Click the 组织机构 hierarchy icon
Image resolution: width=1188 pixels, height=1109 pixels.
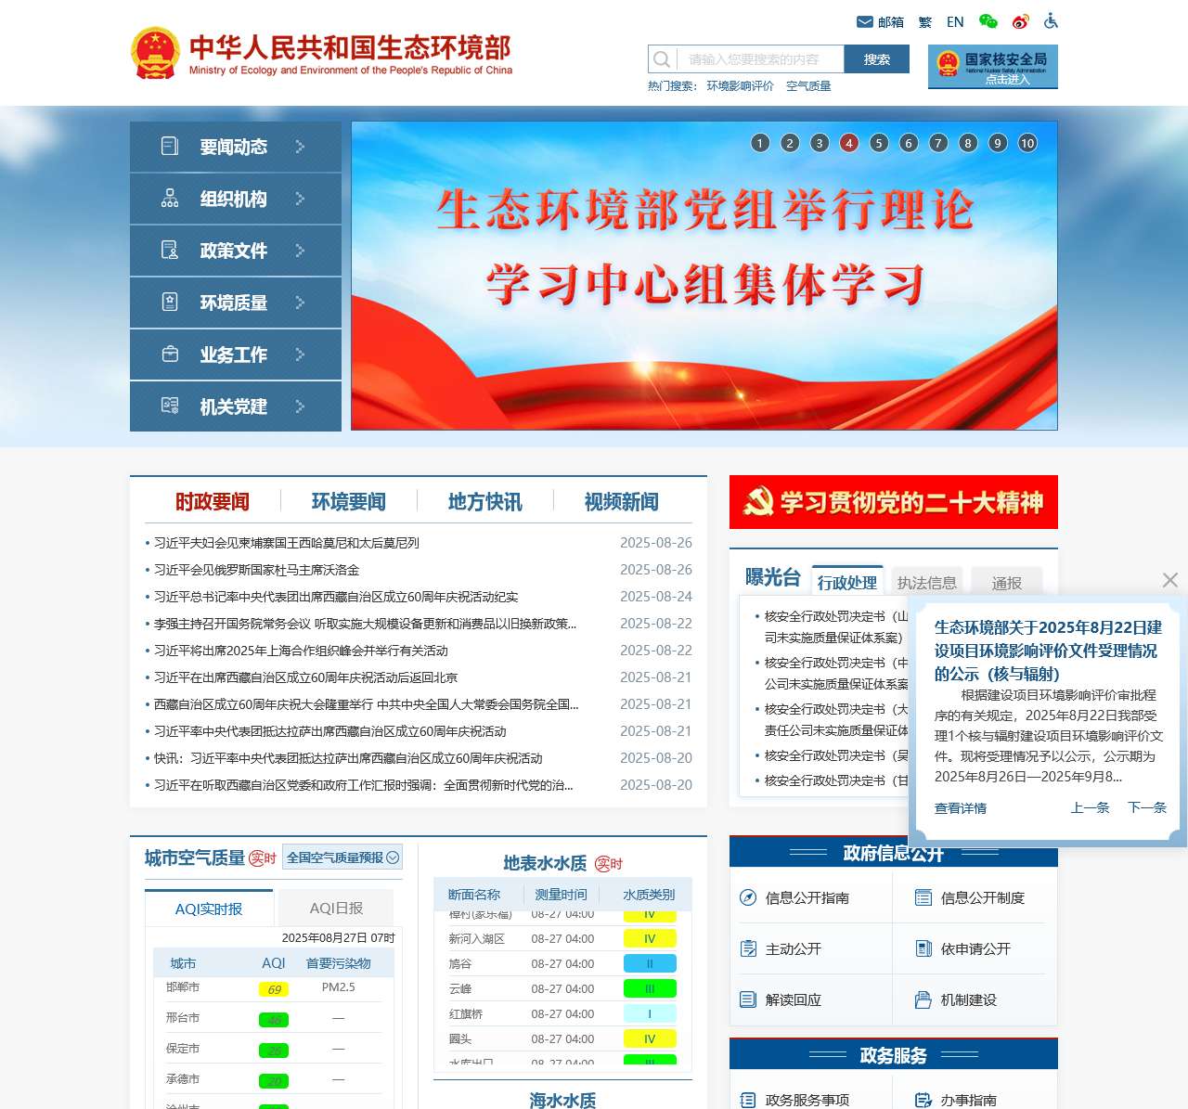tap(170, 198)
